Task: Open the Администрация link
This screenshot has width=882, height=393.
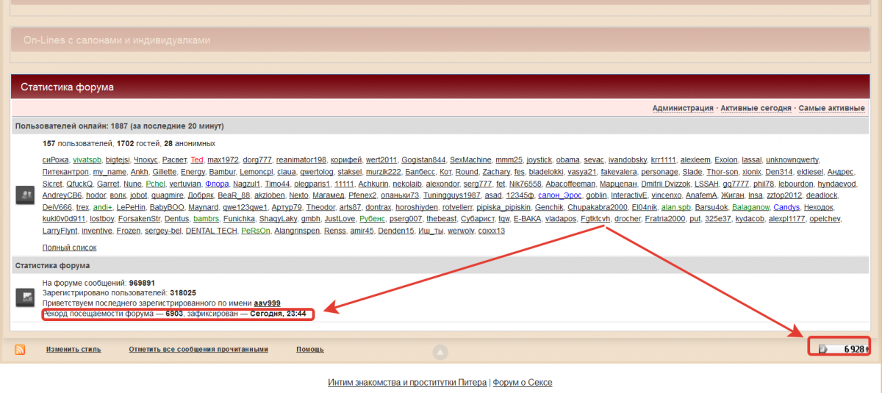Action: [683, 108]
